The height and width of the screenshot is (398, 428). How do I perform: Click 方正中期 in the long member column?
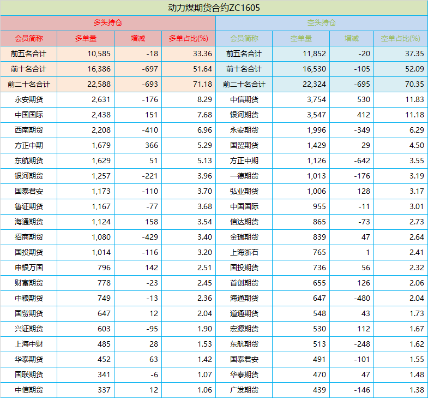click(x=29, y=145)
